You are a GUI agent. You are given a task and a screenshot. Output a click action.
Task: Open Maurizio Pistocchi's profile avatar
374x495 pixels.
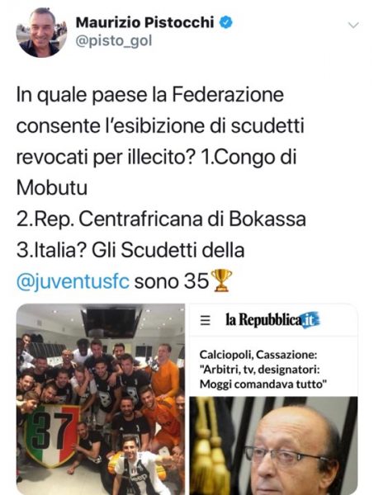(41, 32)
